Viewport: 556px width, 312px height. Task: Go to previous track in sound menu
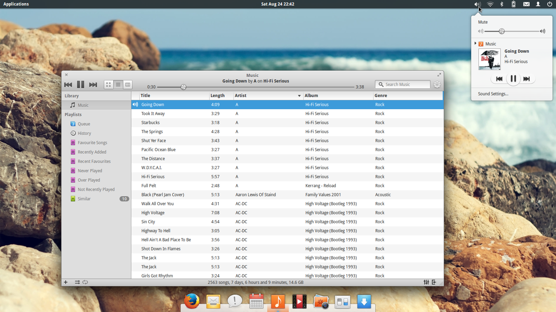499,79
